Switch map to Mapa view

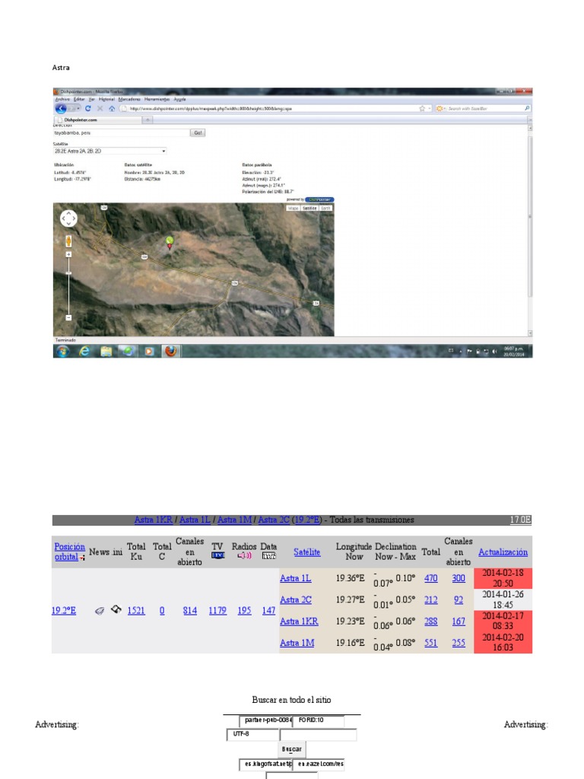(x=294, y=208)
